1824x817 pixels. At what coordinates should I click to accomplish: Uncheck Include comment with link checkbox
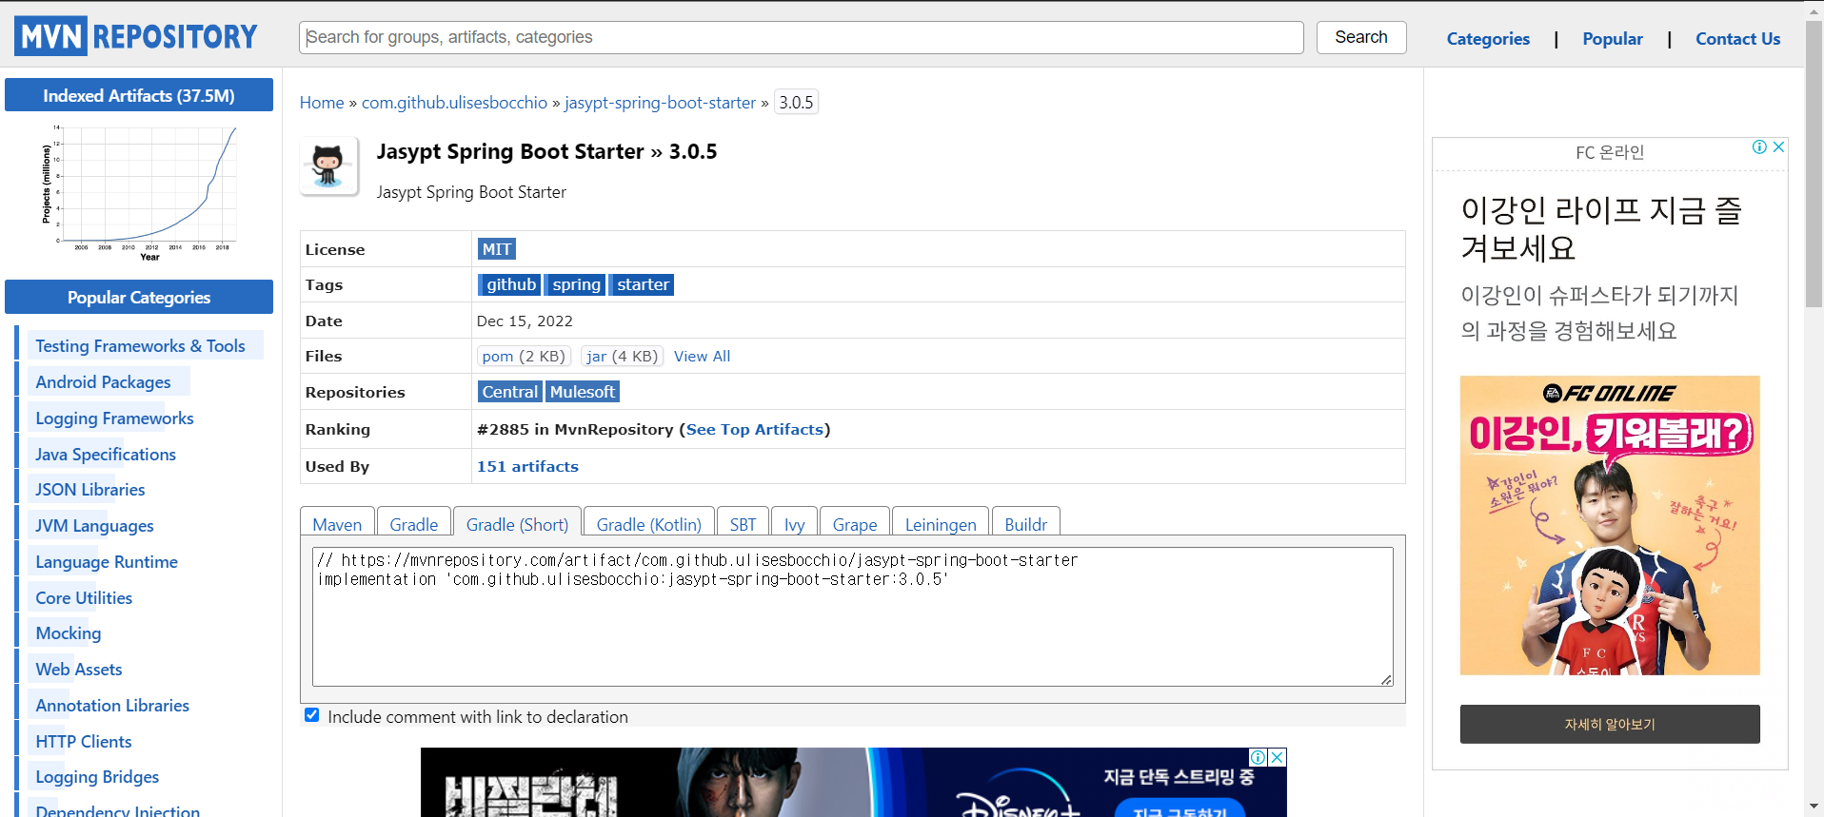tap(311, 715)
